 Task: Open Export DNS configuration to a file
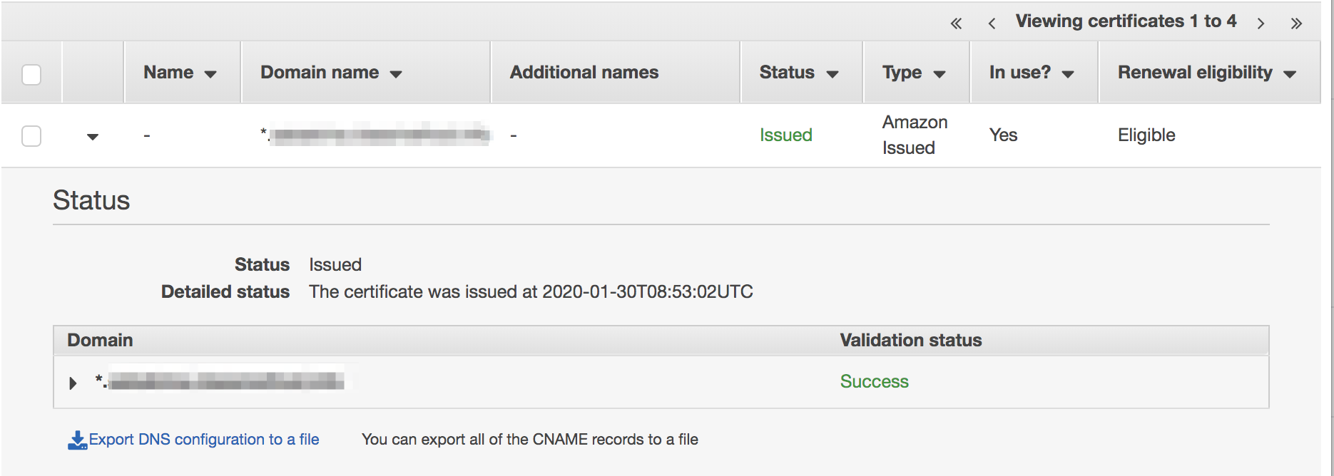204,440
